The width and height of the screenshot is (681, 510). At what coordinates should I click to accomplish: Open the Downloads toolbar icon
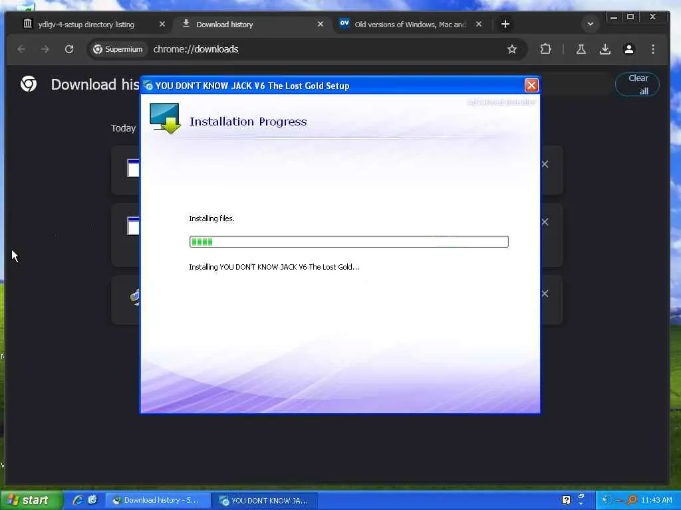(x=605, y=49)
